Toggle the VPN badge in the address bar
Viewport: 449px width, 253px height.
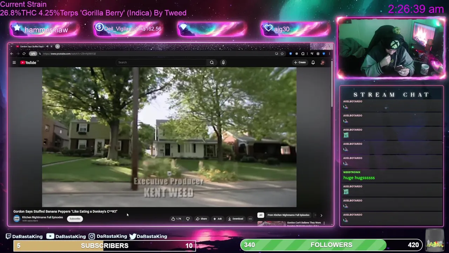point(33,54)
